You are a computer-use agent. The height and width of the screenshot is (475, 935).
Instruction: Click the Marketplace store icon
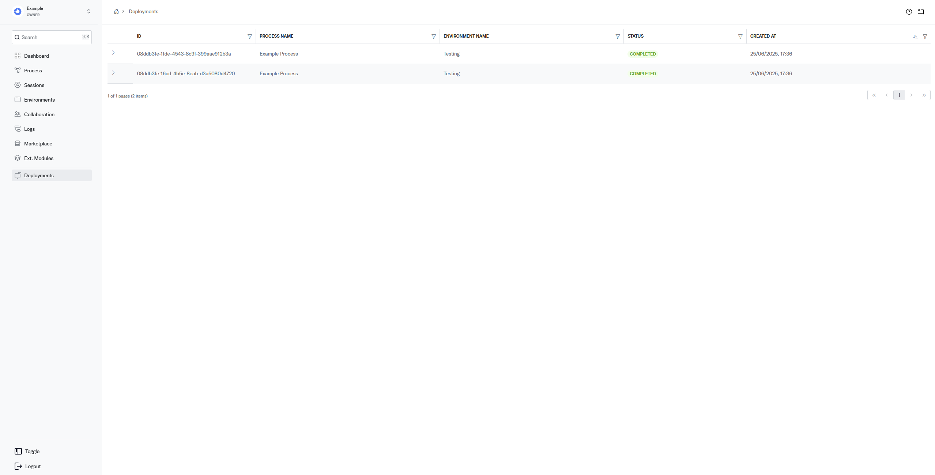pyautogui.click(x=18, y=143)
